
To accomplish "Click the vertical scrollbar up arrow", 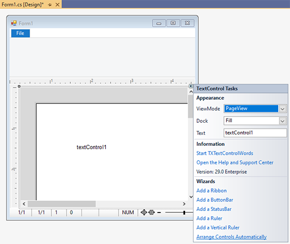I will pos(191,92).
